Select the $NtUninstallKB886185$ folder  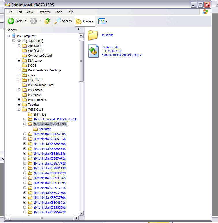point(47,154)
